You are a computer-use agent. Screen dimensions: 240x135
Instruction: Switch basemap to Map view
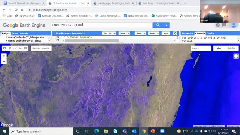tap(219, 48)
